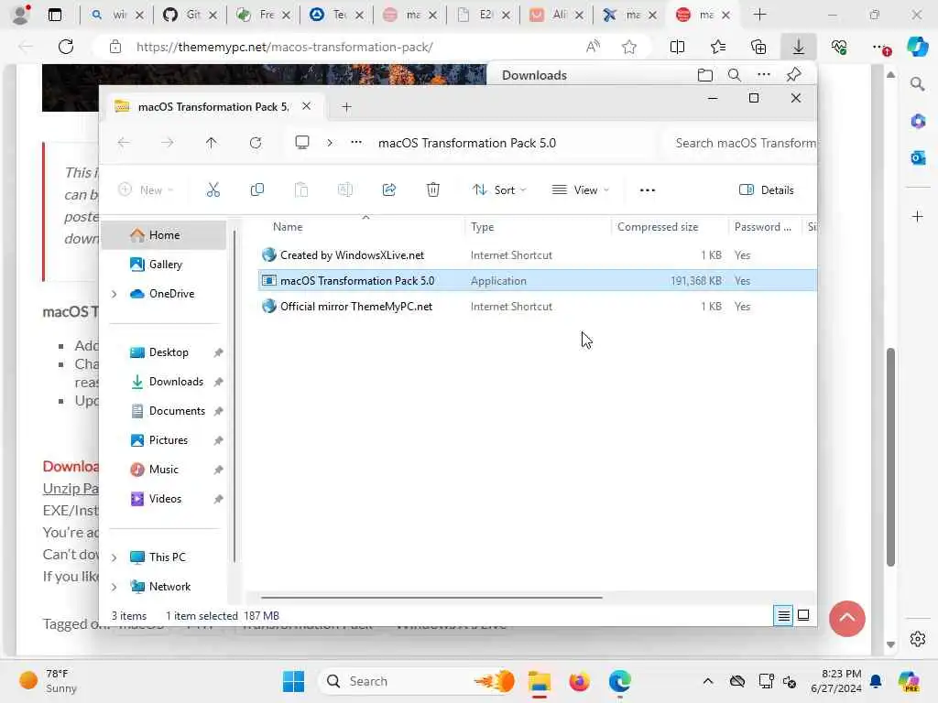This screenshot has height=703, width=938.
Task: Select macOS Transformation Pack 5. Explorer tab
Action: (213, 107)
